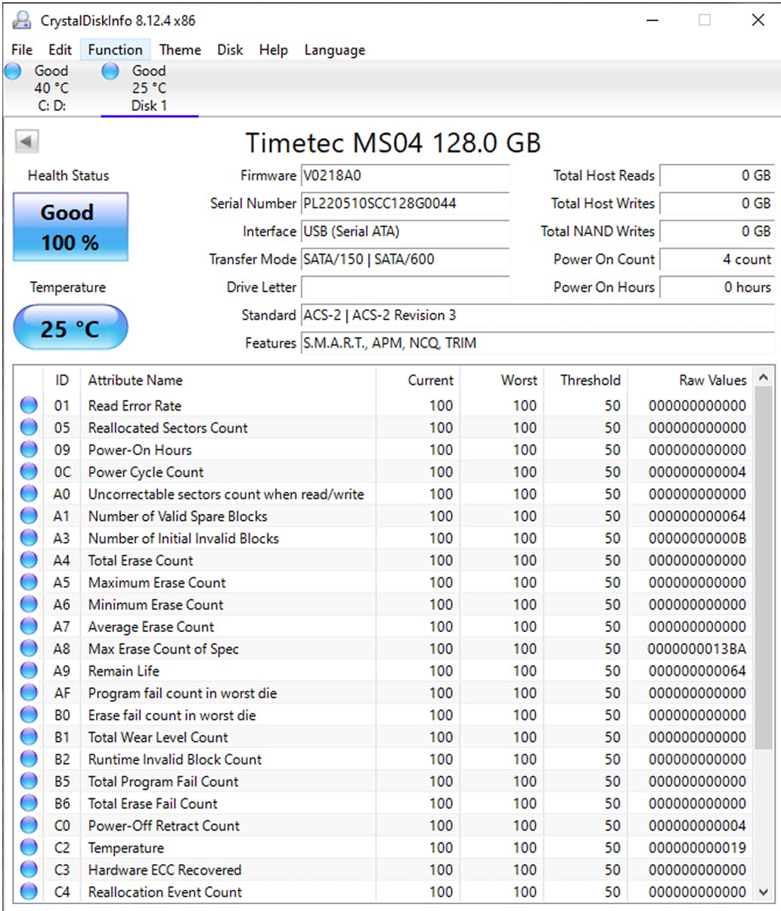Click the status icon for Total Erase Count
The height and width of the screenshot is (911, 781).
[29, 561]
